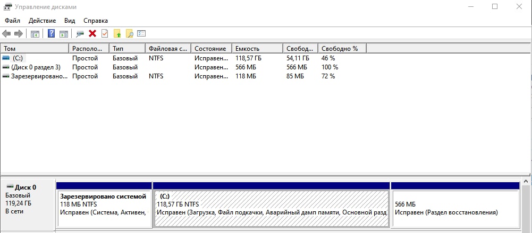This screenshot has width=532, height=233.
Task: Click the (C:) volume drive icon
Action: [x=6, y=58]
